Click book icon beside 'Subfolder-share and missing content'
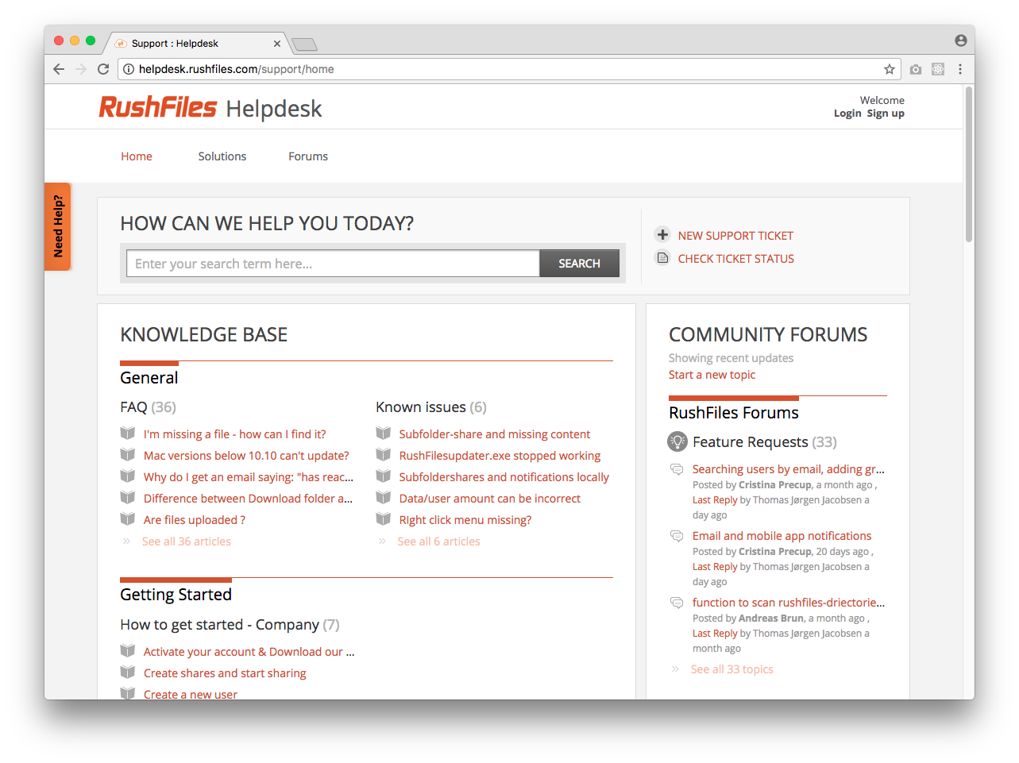The image size is (1019, 763). pos(384,434)
